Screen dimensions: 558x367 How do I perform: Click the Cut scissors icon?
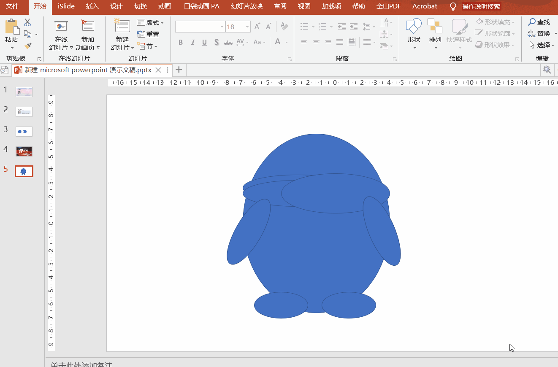click(27, 22)
